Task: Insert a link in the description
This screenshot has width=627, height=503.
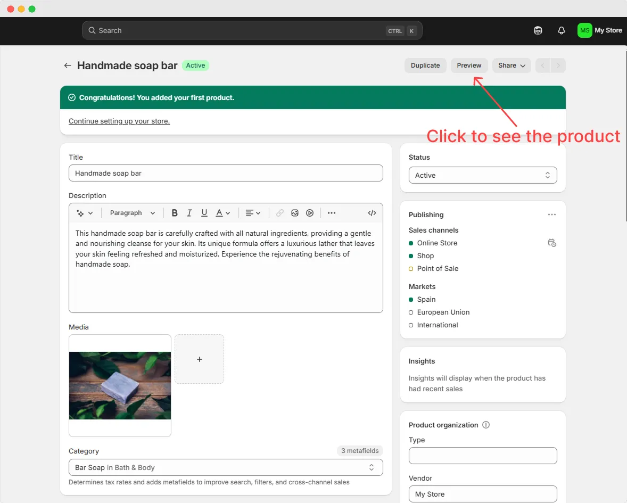Action: (x=279, y=212)
